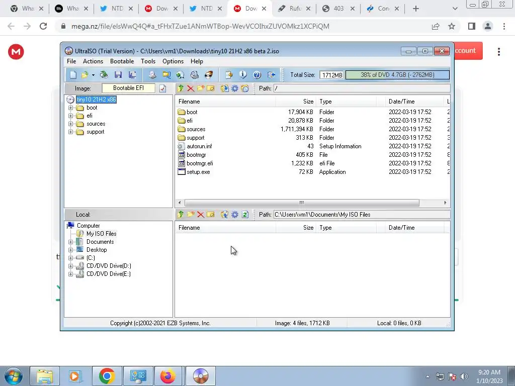The height and width of the screenshot is (386, 515).
Task: Click the Save floppy disk icon
Action: tap(118, 75)
